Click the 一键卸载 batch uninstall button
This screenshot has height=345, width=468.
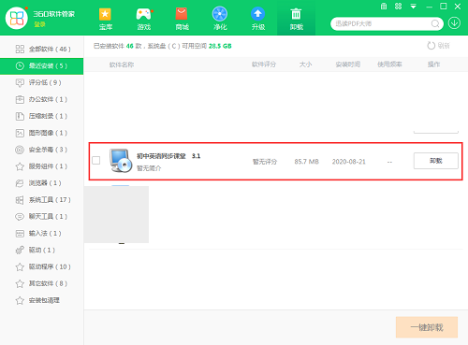(427, 327)
